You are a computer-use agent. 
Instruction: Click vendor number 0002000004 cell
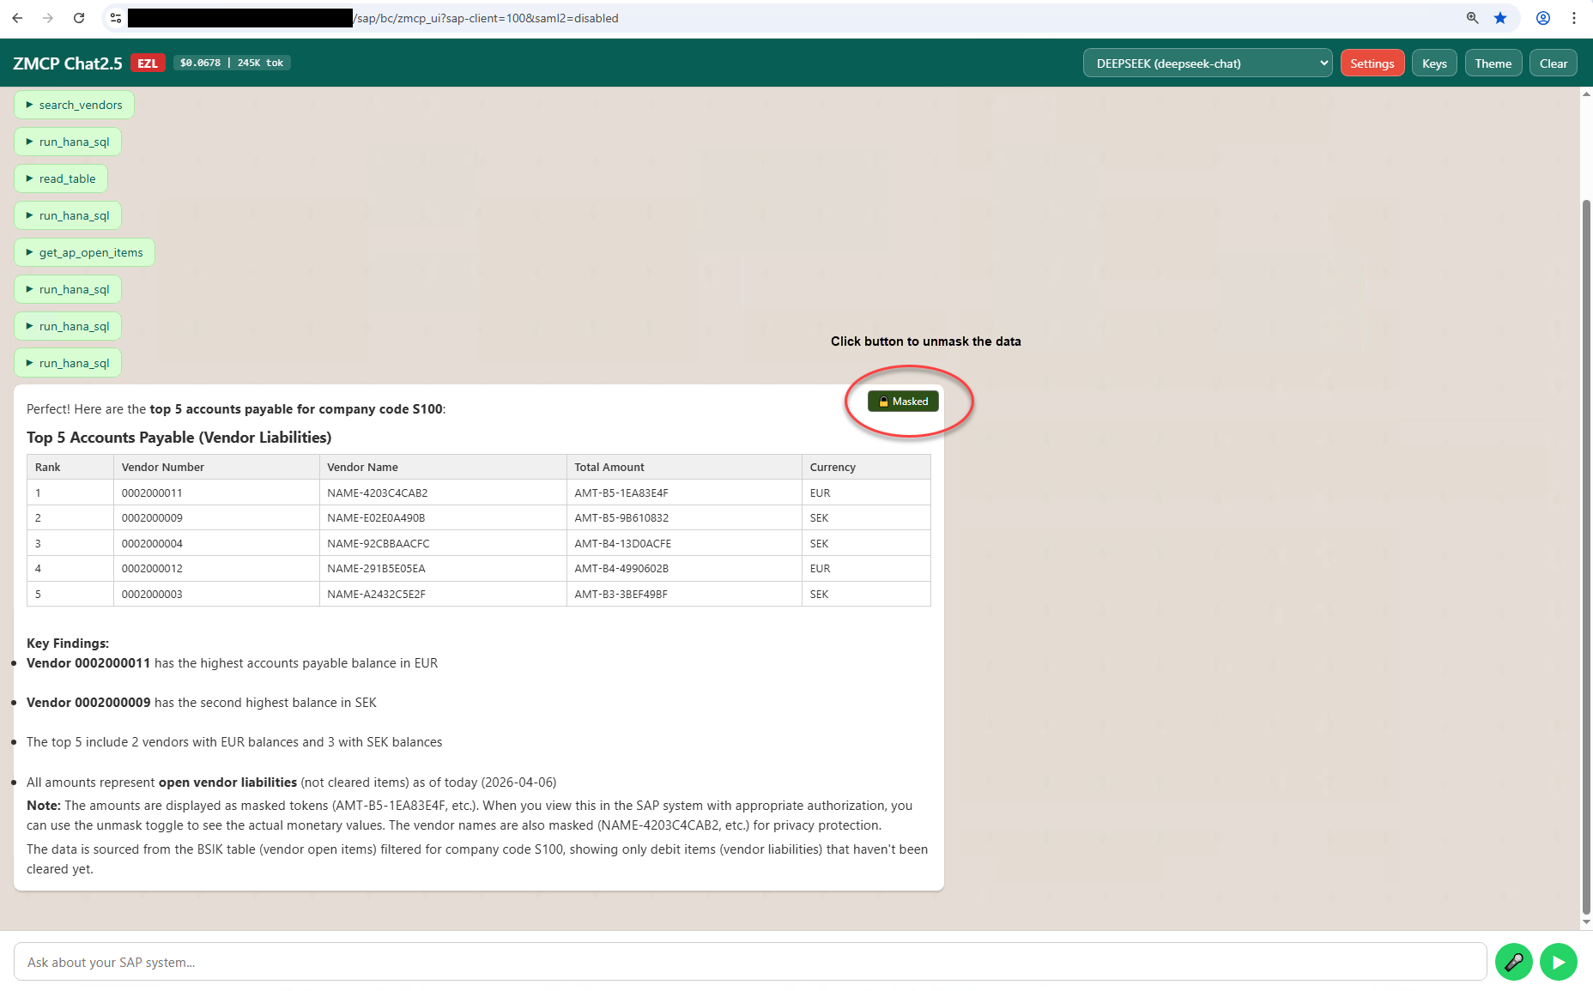[x=216, y=543]
